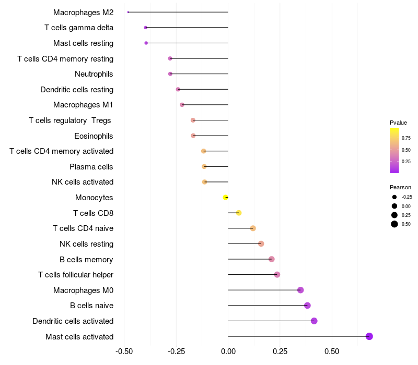
Task: Select the yellow Monocytes data point
Action: coord(226,198)
